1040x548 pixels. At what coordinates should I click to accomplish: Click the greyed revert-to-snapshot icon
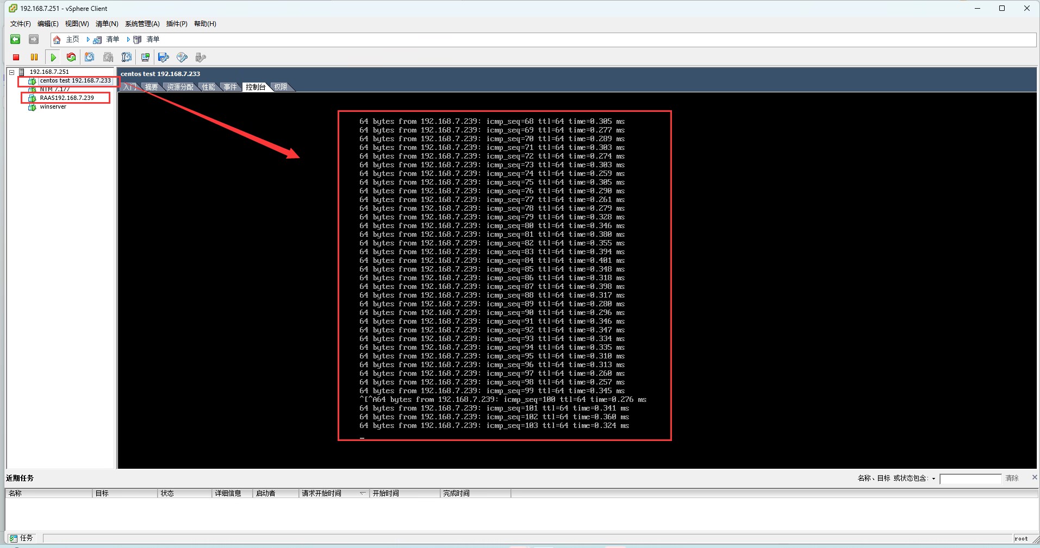[x=108, y=57]
